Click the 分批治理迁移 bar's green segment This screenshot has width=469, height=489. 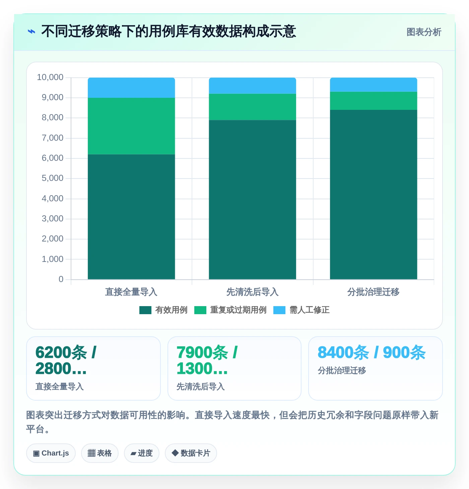click(374, 101)
